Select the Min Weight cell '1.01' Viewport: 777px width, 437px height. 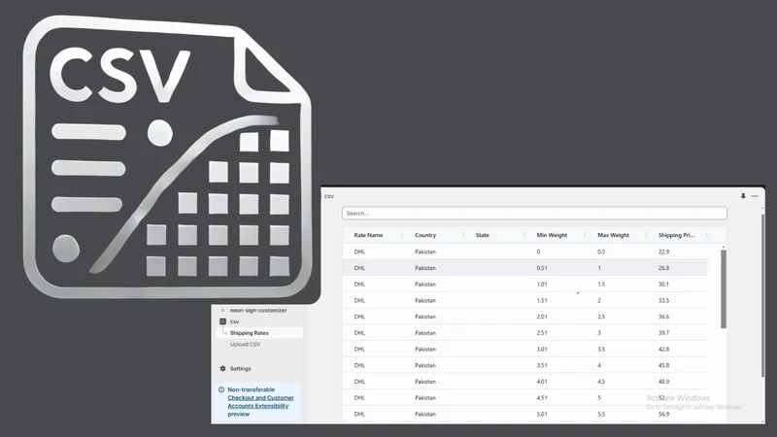(542, 285)
